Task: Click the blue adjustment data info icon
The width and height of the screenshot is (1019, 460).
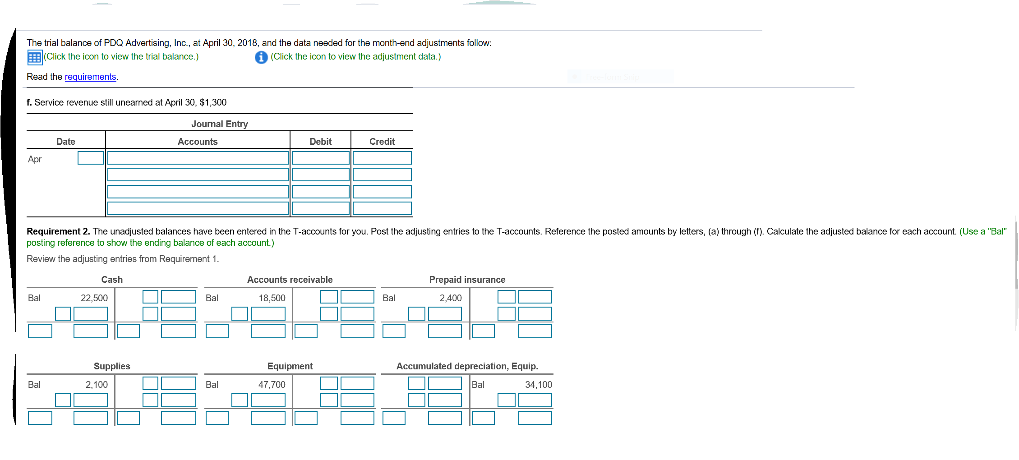Action: click(261, 57)
